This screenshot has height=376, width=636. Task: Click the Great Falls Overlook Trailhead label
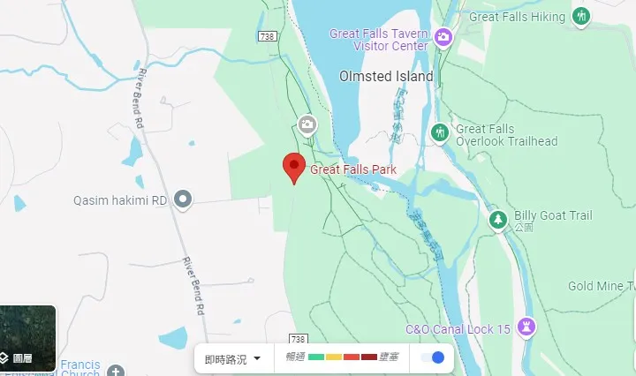507,135
